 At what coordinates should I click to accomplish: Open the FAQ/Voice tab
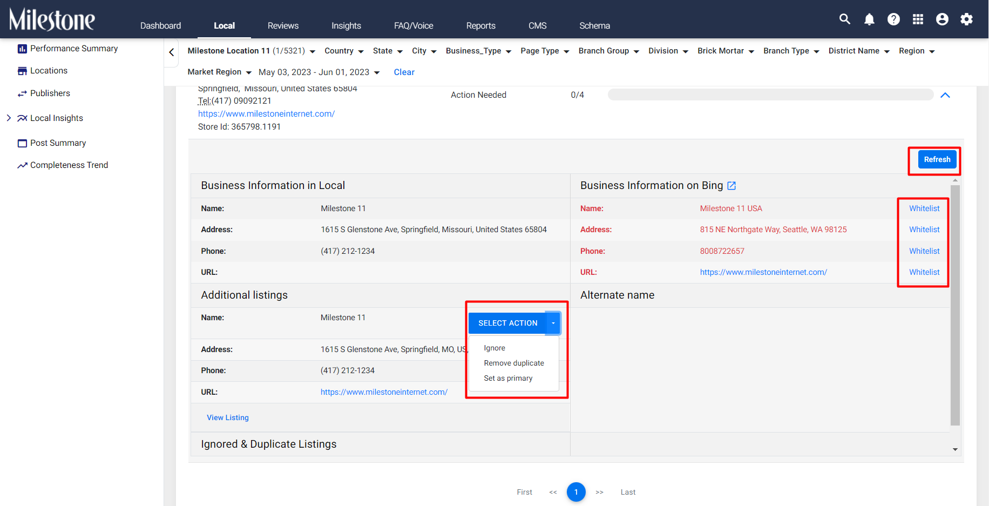(x=414, y=25)
